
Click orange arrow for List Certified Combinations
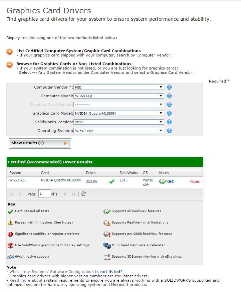[x=10, y=51]
